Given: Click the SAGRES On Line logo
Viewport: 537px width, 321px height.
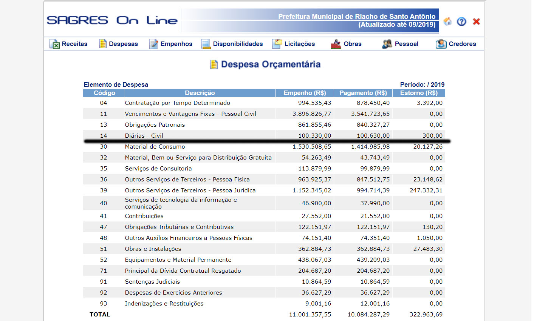Looking at the screenshot, I should click(112, 20).
